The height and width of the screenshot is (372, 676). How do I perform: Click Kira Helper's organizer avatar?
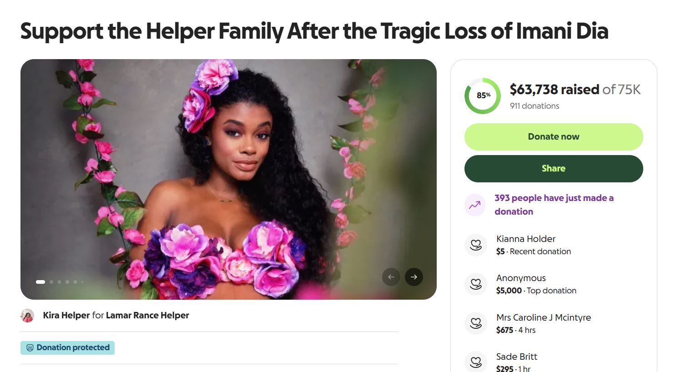28,316
